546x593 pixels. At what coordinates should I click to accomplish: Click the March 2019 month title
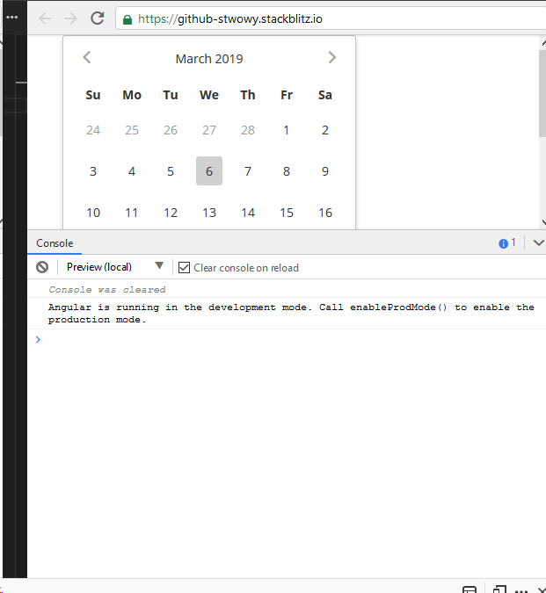coord(209,59)
